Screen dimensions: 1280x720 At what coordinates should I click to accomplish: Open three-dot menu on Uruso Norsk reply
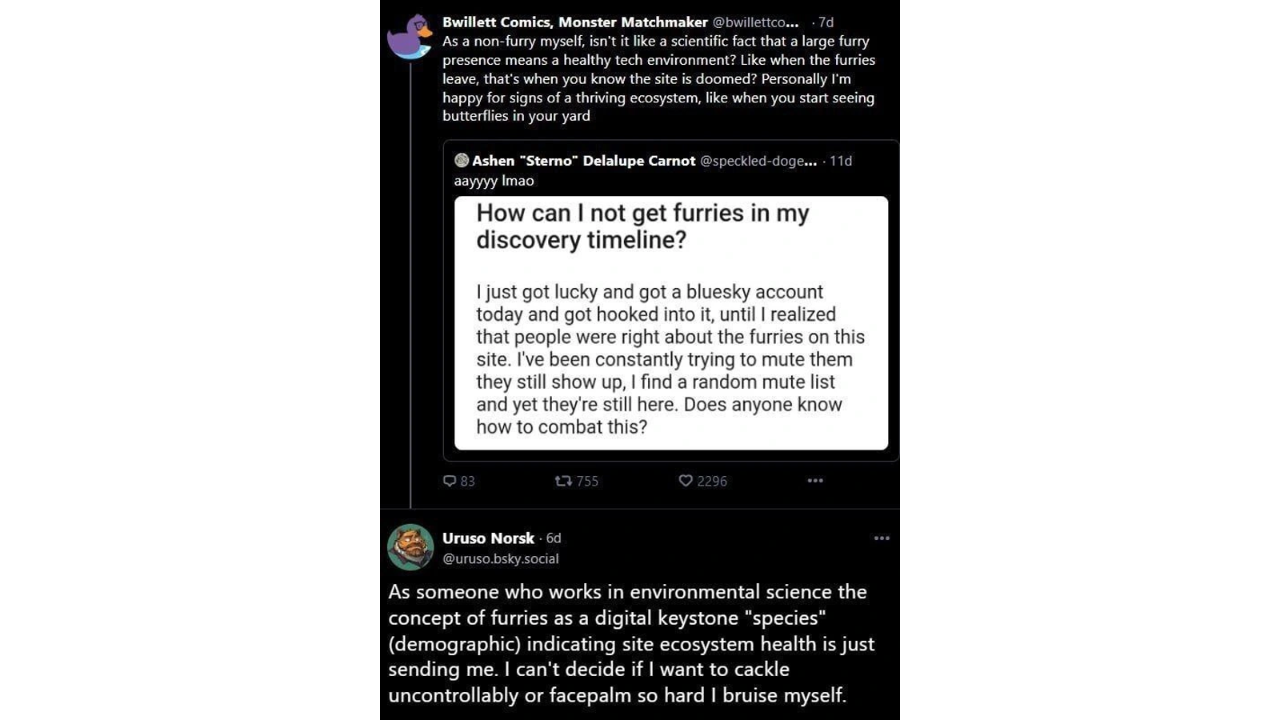[882, 538]
